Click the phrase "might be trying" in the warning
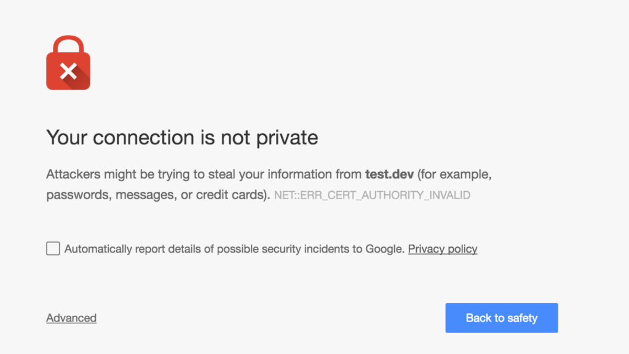The height and width of the screenshot is (354, 629). click(x=135, y=175)
